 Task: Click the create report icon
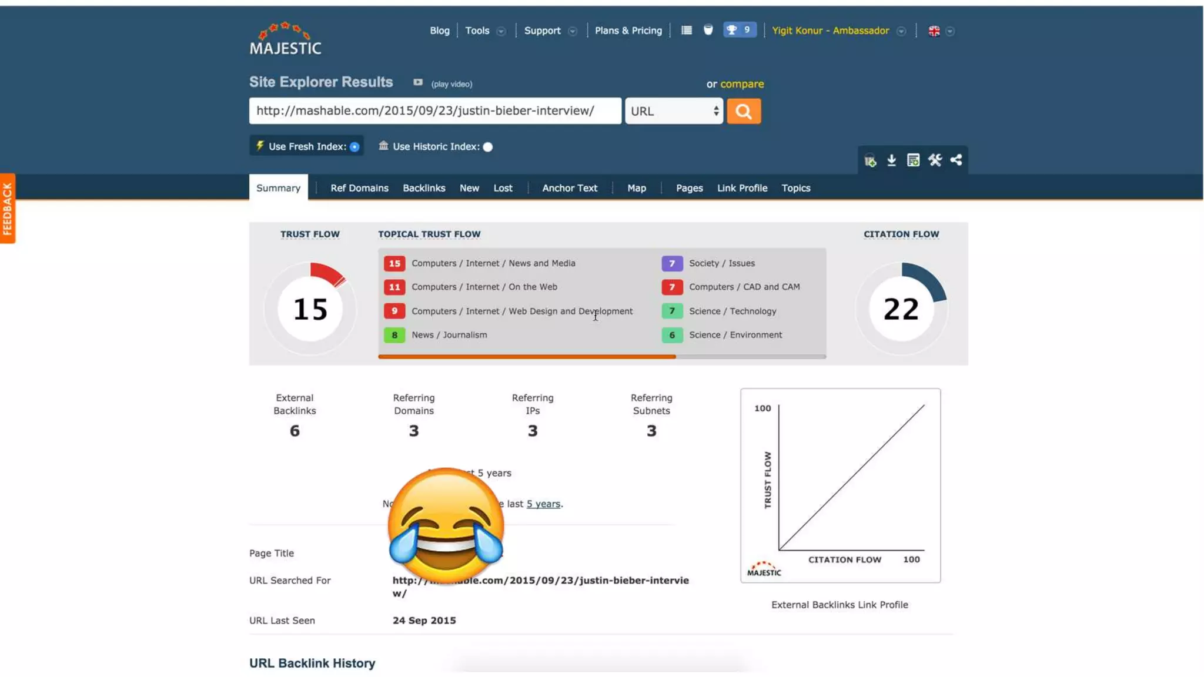tap(913, 160)
